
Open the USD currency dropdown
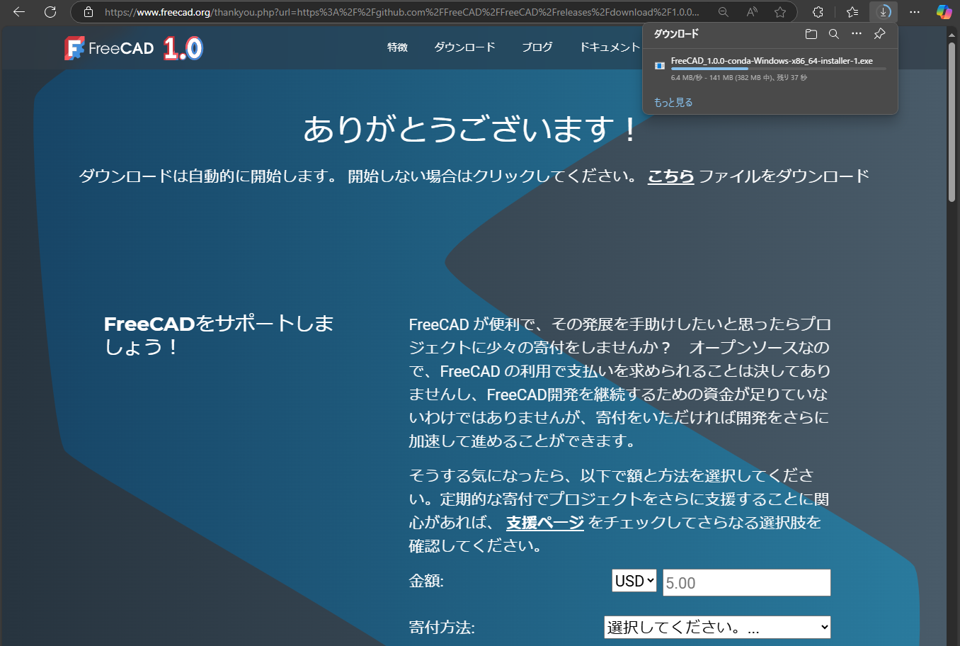click(x=634, y=581)
